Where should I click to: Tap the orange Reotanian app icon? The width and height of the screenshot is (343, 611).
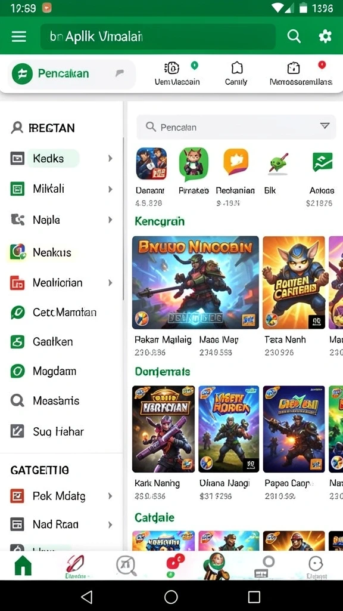click(236, 162)
